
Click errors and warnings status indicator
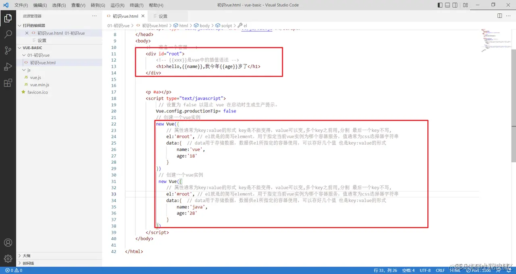pyautogui.click(x=14, y=270)
